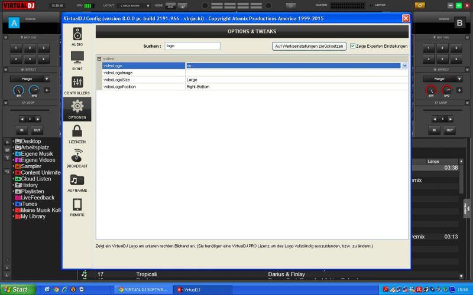473x295 pixels.
Task: Toggle Zeige Experten Einstellungen checkbox
Action: [352, 46]
